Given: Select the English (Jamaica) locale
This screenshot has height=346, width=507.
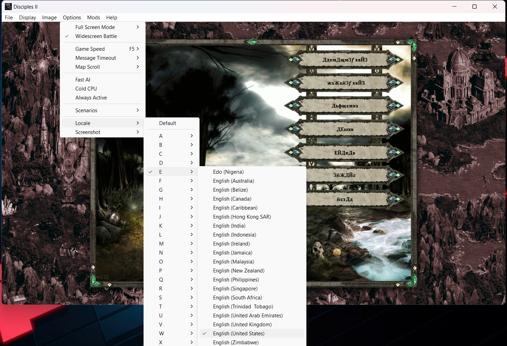Looking at the screenshot, I should (x=252, y=253).
